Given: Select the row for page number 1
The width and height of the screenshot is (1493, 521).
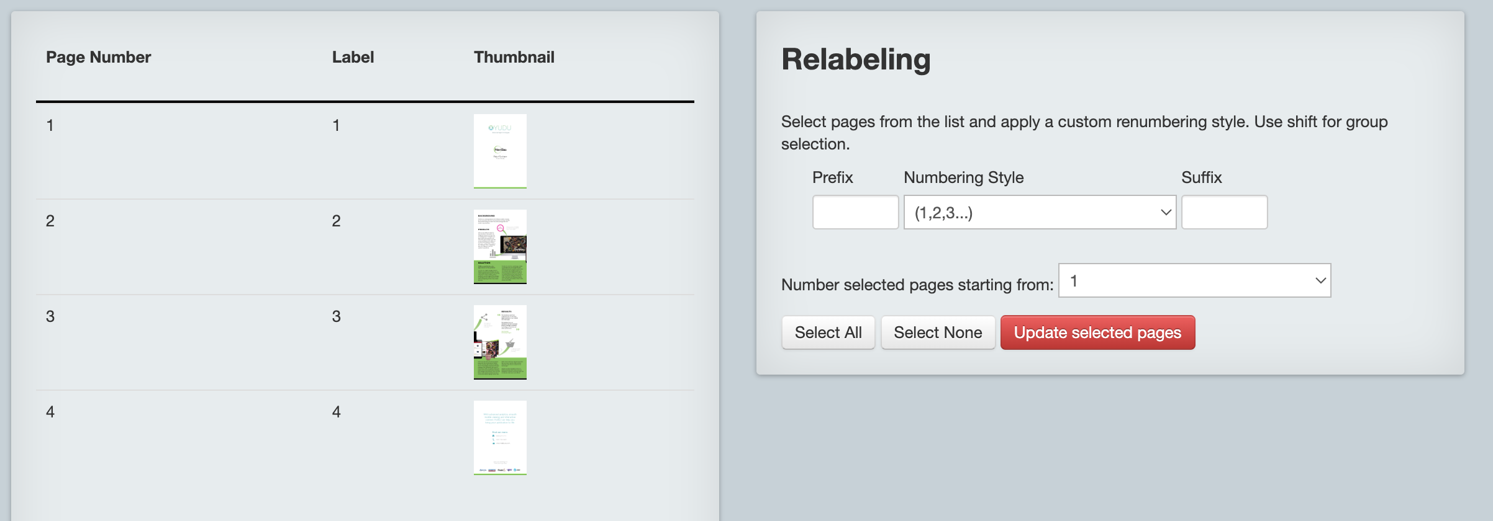Looking at the screenshot, I should click(x=365, y=151).
